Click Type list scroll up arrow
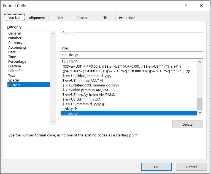 point(200,62)
